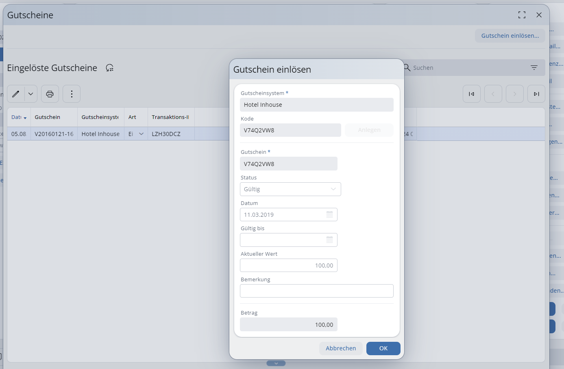Open the Gültig bis calendar picker
The image size is (564, 369).
pos(329,240)
